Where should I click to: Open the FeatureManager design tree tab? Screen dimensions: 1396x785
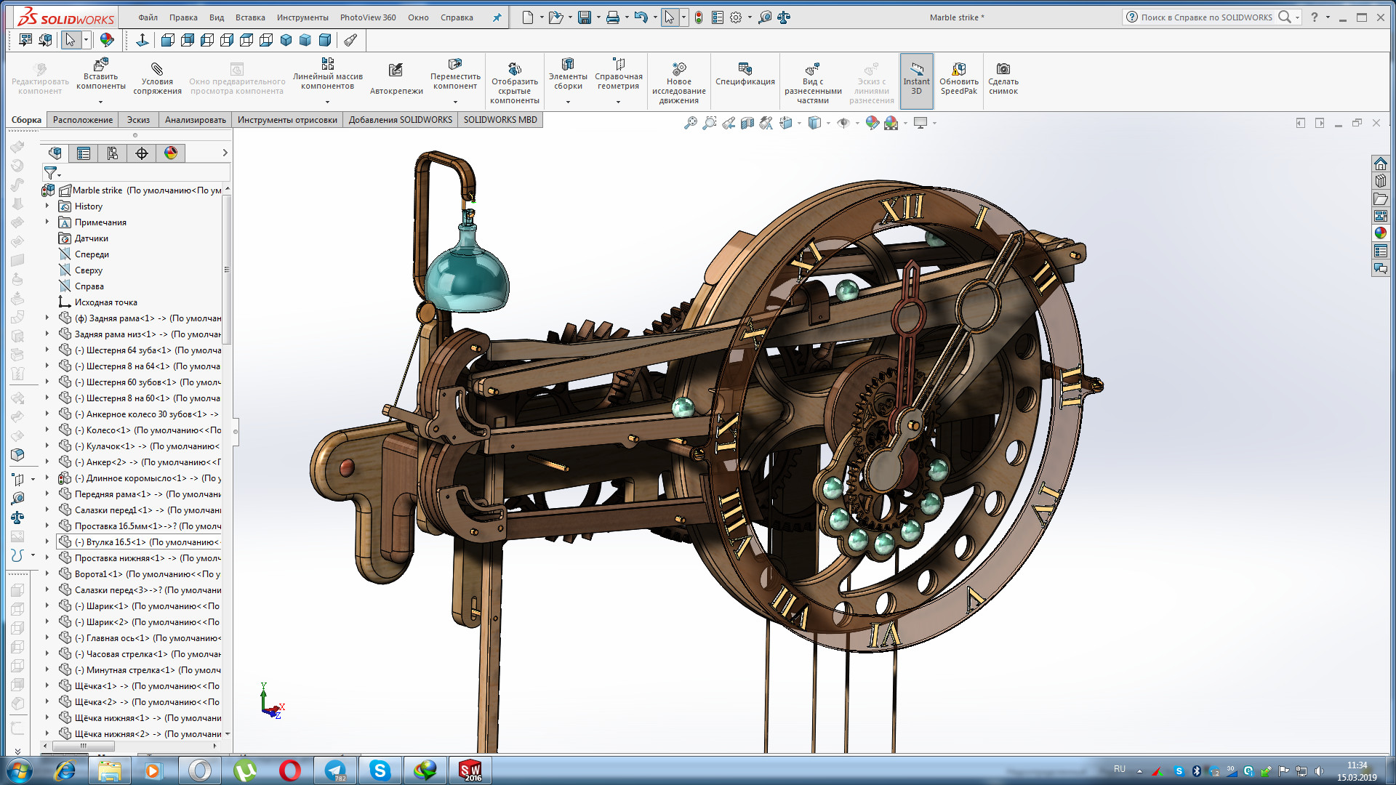pos(55,153)
